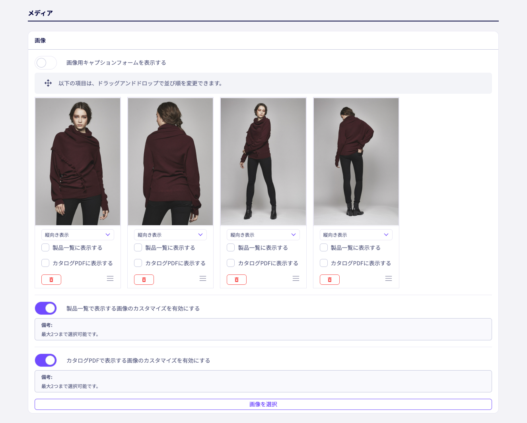Screen dimensions: 527x423
Task: Click reorder handle on first image card
Action: pyautogui.click(x=110, y=278)
